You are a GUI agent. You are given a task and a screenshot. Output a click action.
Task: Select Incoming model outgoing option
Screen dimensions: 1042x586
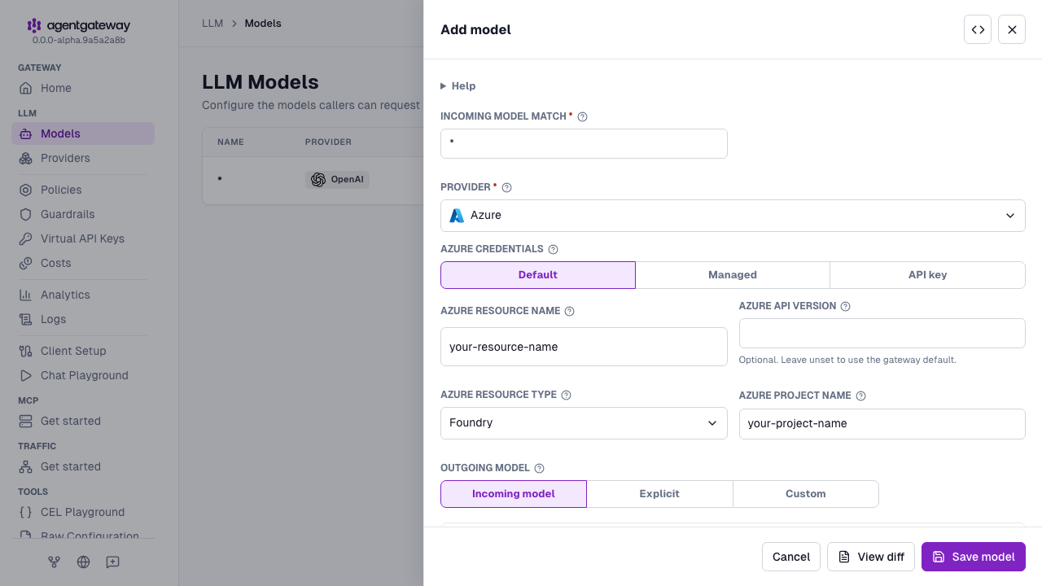[x=514, y=494]
